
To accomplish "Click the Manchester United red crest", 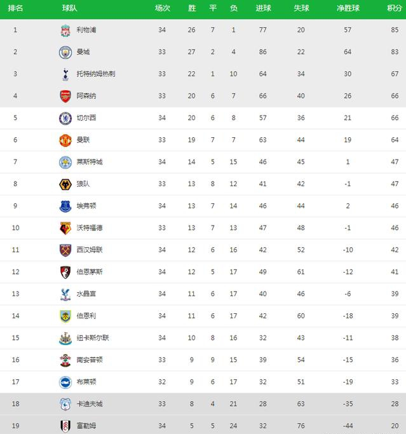I will click(x=65, y=140).
